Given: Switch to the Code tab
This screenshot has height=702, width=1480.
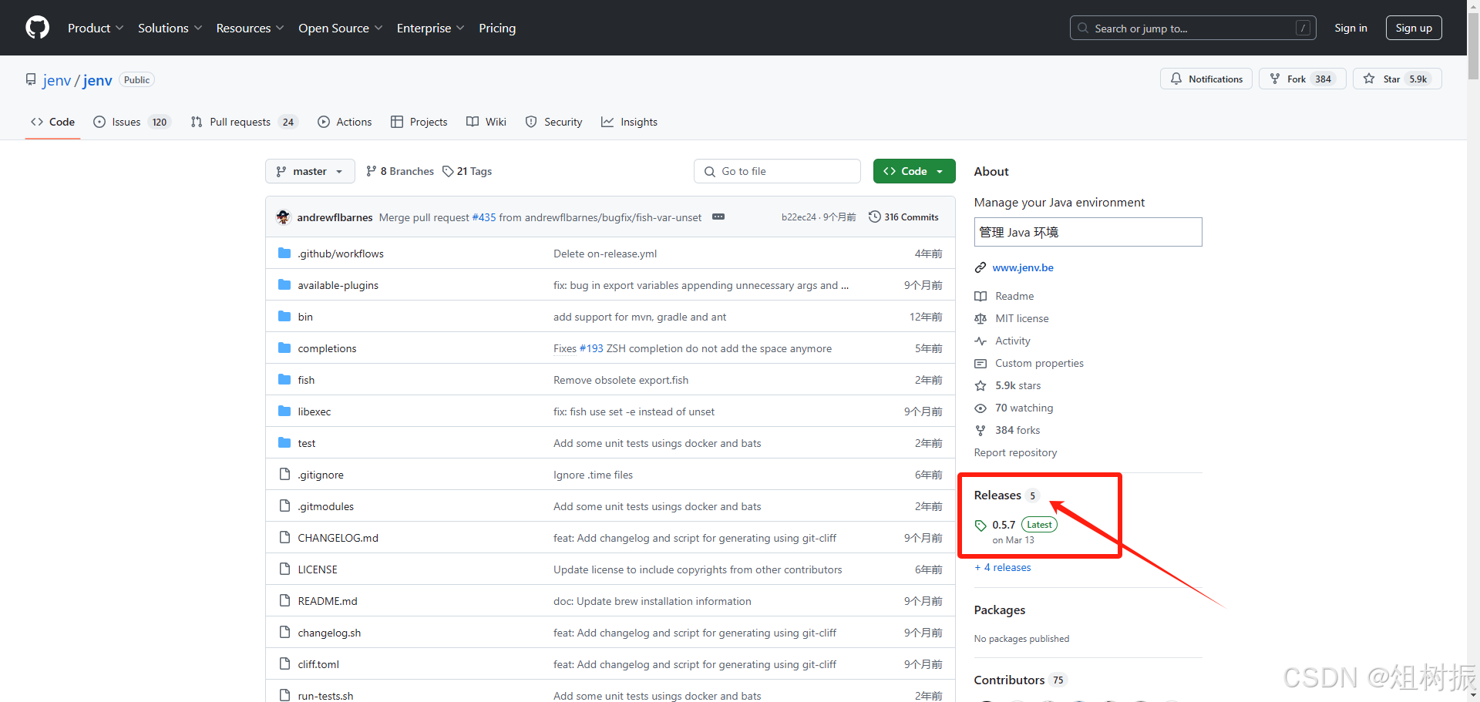Looking at the screenshot, I should tap(52, 122).
